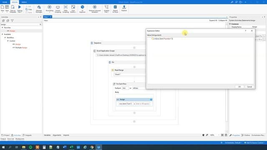The width and height of the screenshot is (267, 150).
Task: Click Expand All in designer
Action: pyautogui.click(x=213, y=20)
